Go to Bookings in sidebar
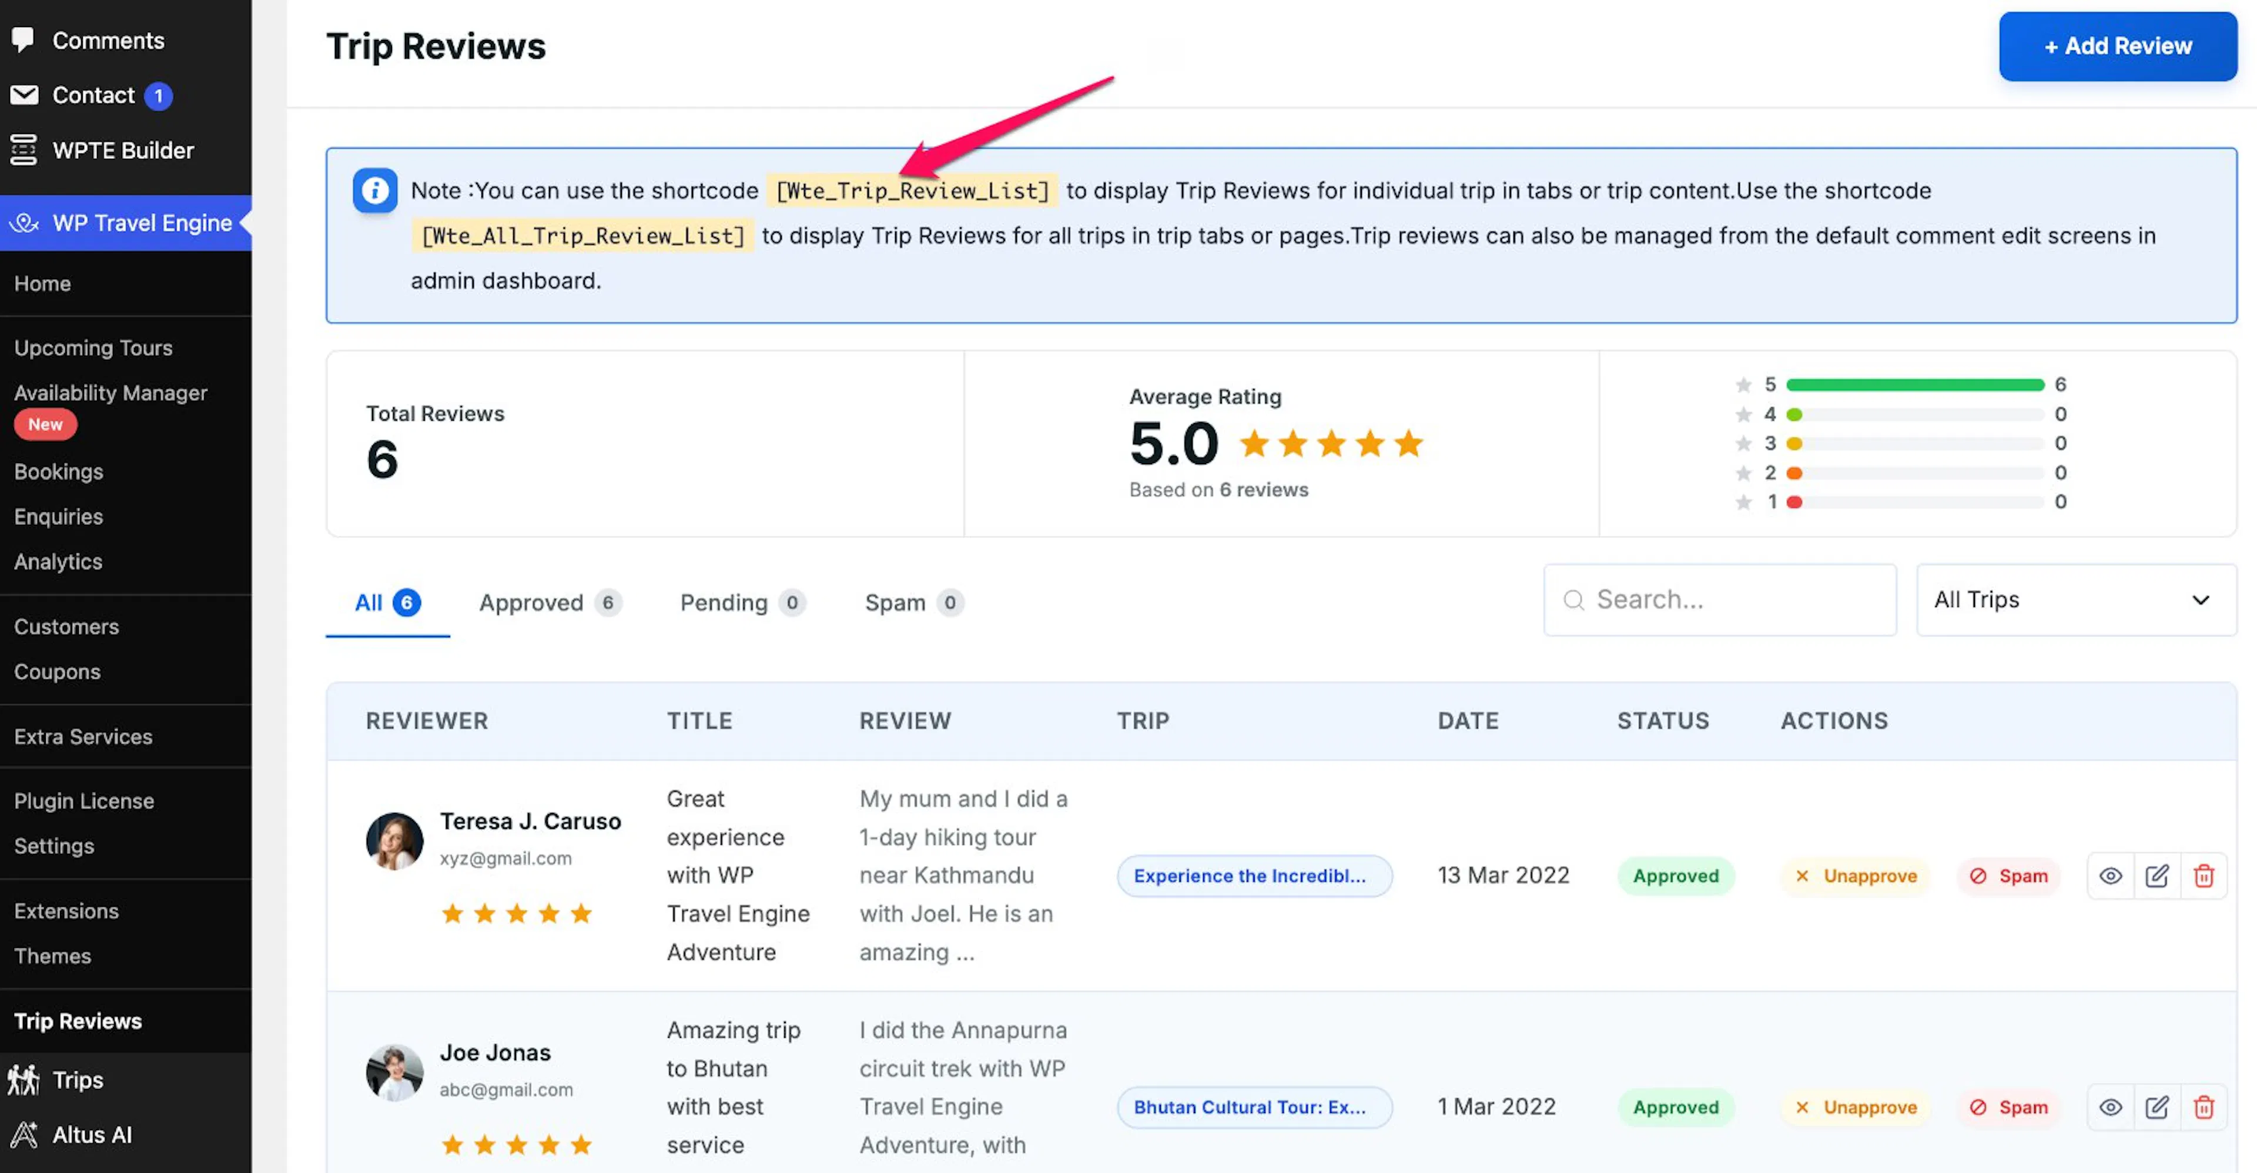Image resolution: width=2257 pixels, height=1173 pixels. [x=59, y=471]
